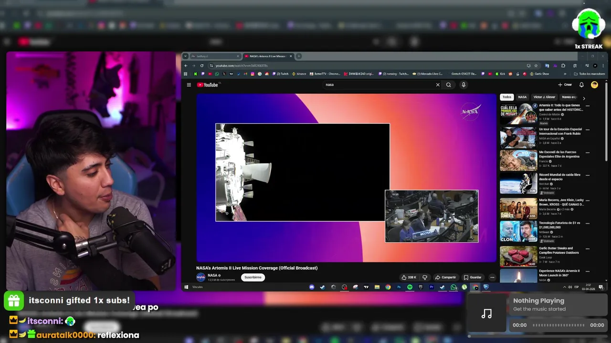Open the BetterTTV bookmark

pos(325,74)
